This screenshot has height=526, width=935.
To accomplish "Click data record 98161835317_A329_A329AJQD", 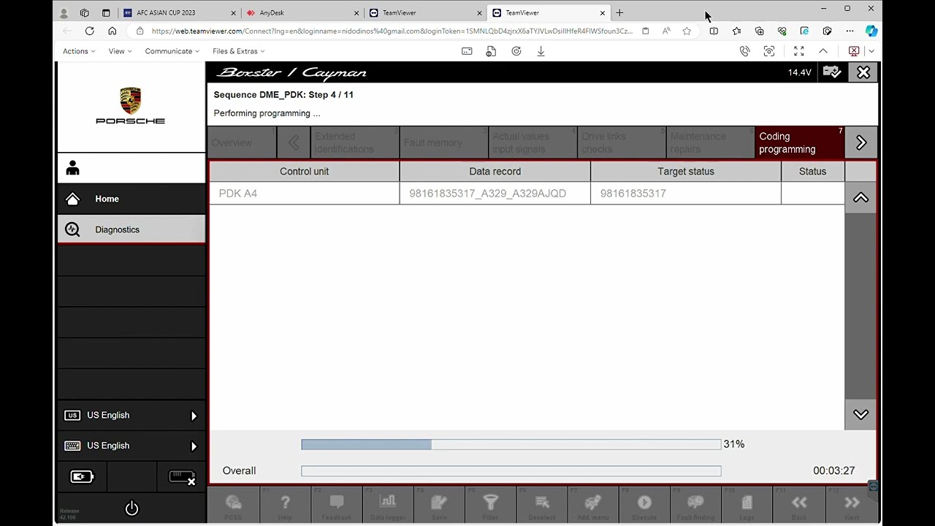I will pos(487,194).
